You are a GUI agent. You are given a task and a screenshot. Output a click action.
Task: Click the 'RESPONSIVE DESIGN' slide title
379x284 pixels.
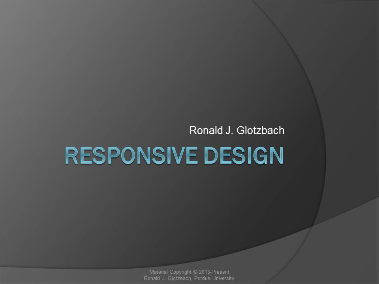(174, 155)
